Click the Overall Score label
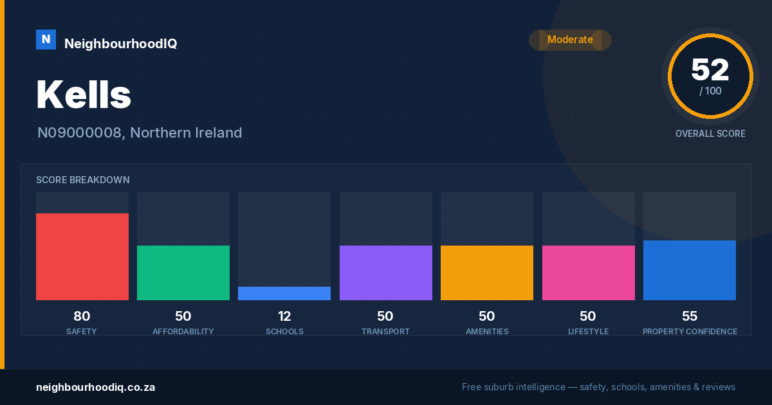Screen dimensions: 772x405 point(710,134)
